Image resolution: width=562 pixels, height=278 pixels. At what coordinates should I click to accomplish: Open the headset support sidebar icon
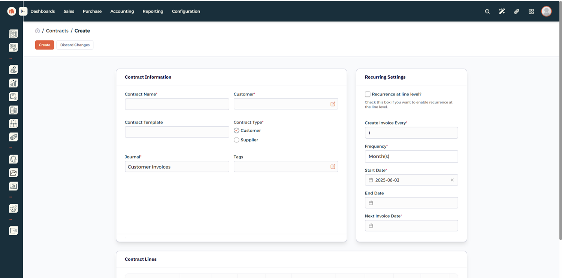(13, 159)
